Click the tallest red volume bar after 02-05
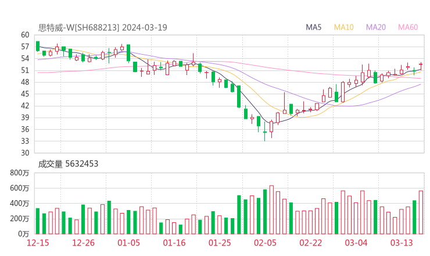 (x=271, y=210)
